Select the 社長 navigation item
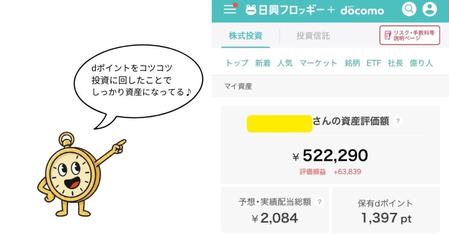Viewport: 449px width, 236px height. pyautogui.click(x=395, y=63)
